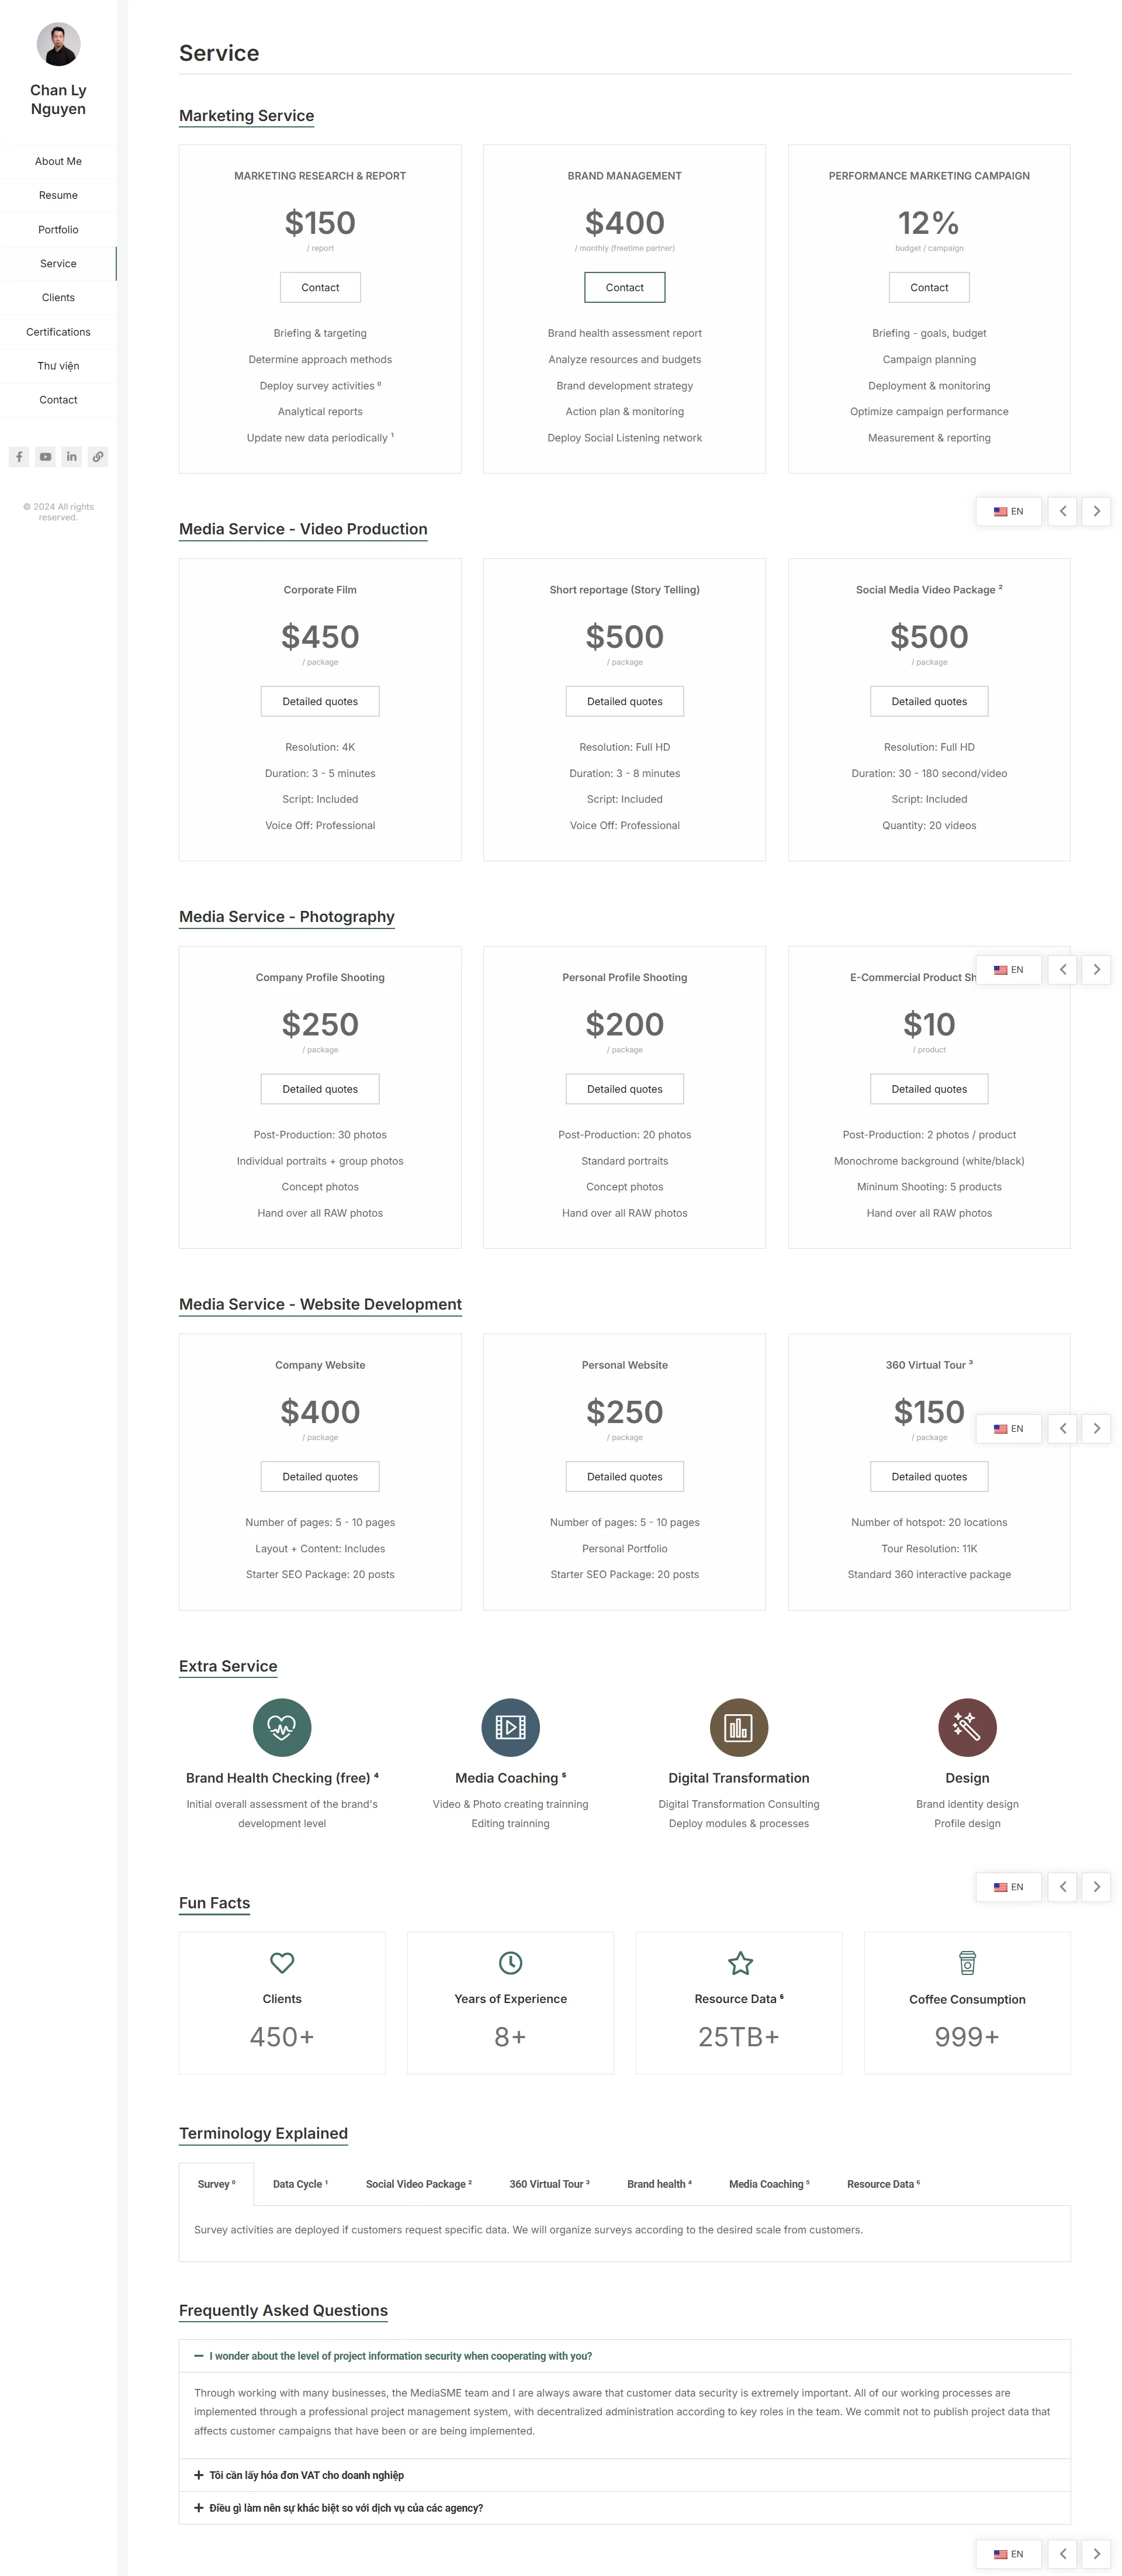This screenshot has width=1122, height=2576.
Task: Switch to the 360 Virtual Tour tab
Action: [x=549, y=2183]
